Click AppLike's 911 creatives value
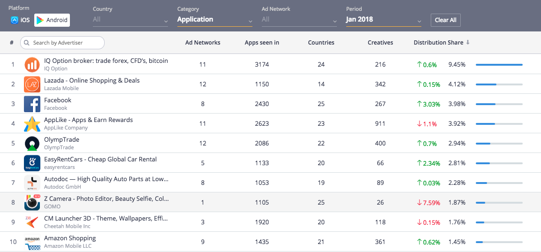The image size is (541, 252). pos(380,123)
